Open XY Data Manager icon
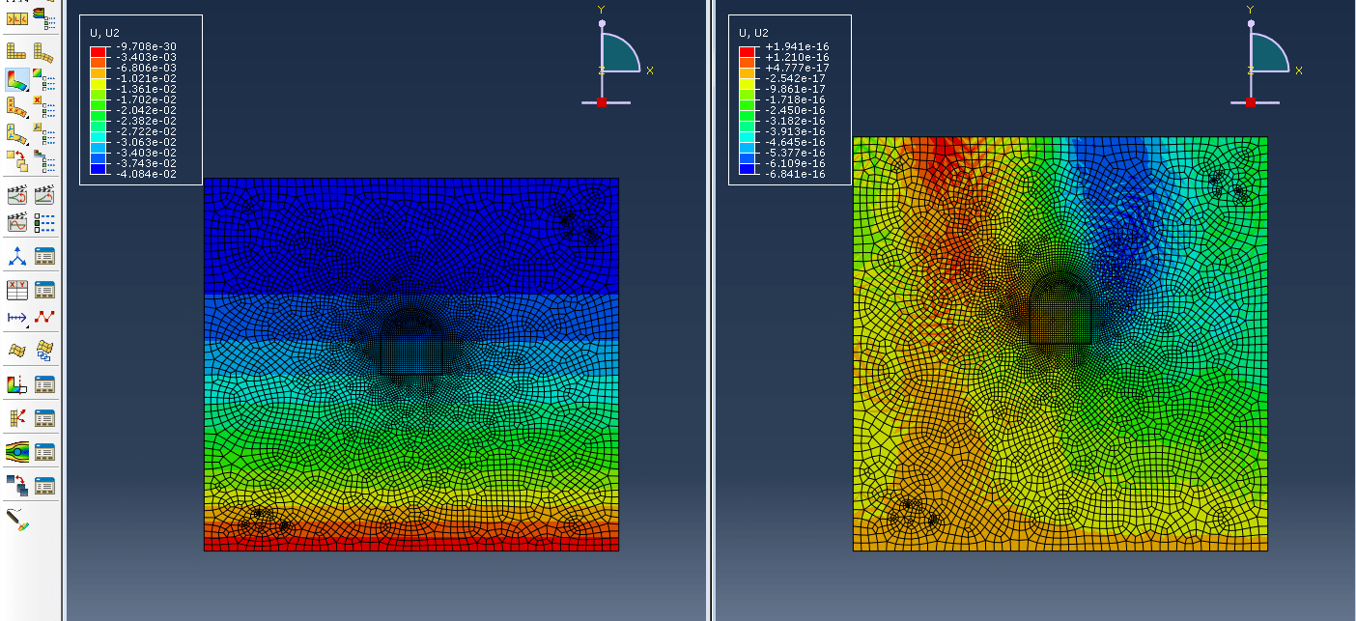 (x=43, y=290)
